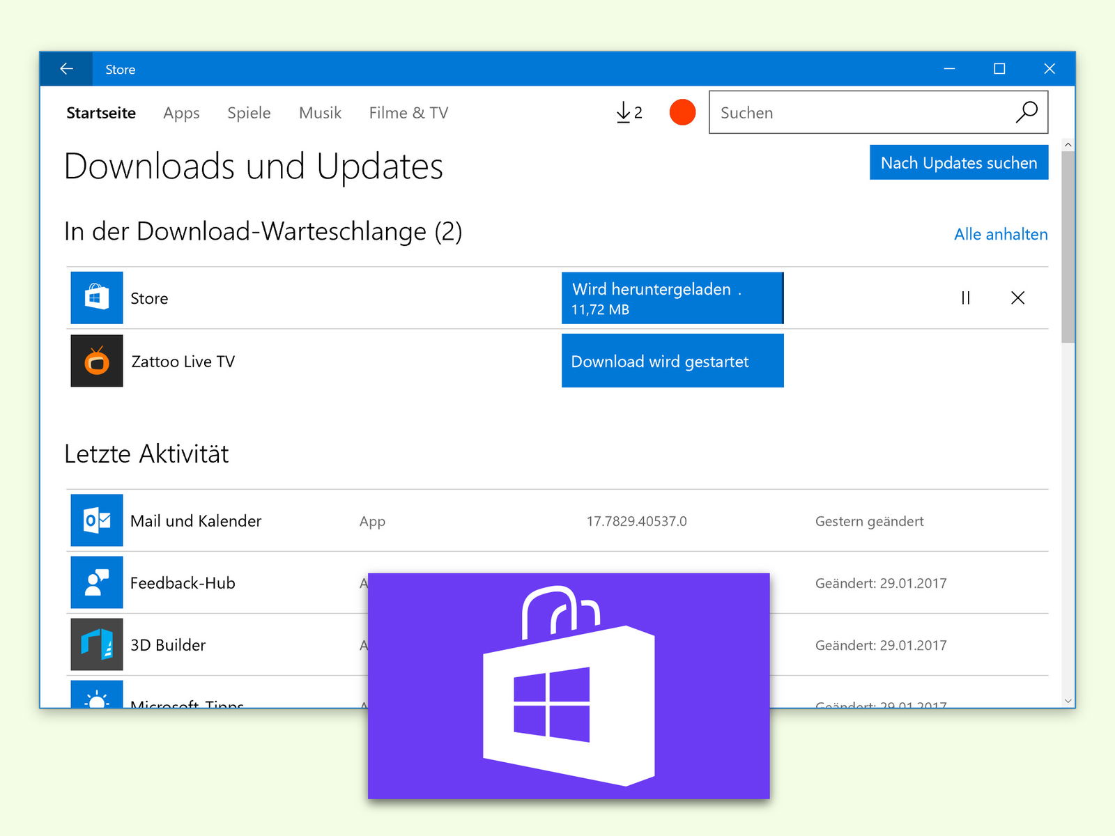1115x836 pixels.
Task: Click Download wird gestartet status for Zattoo
Action: pos(672,361)
